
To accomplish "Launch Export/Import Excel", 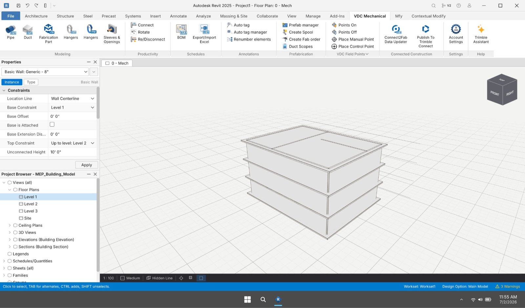I will click(x=204, y=34).
